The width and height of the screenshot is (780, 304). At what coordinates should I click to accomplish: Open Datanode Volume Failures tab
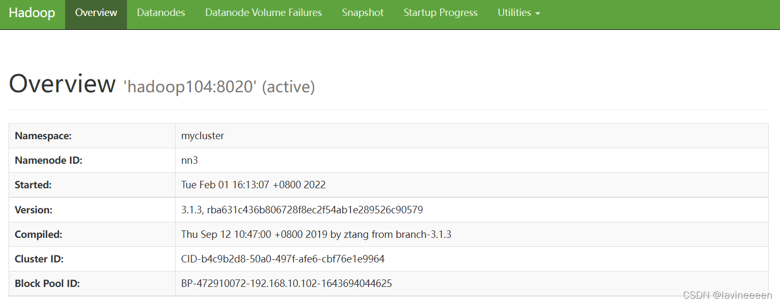coord(264,13)
